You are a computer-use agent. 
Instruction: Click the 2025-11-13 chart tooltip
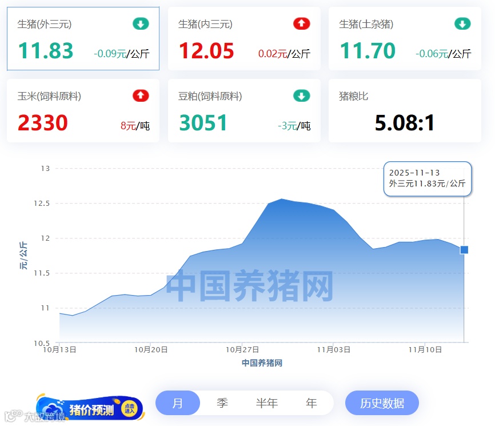(x=428, y=179)
